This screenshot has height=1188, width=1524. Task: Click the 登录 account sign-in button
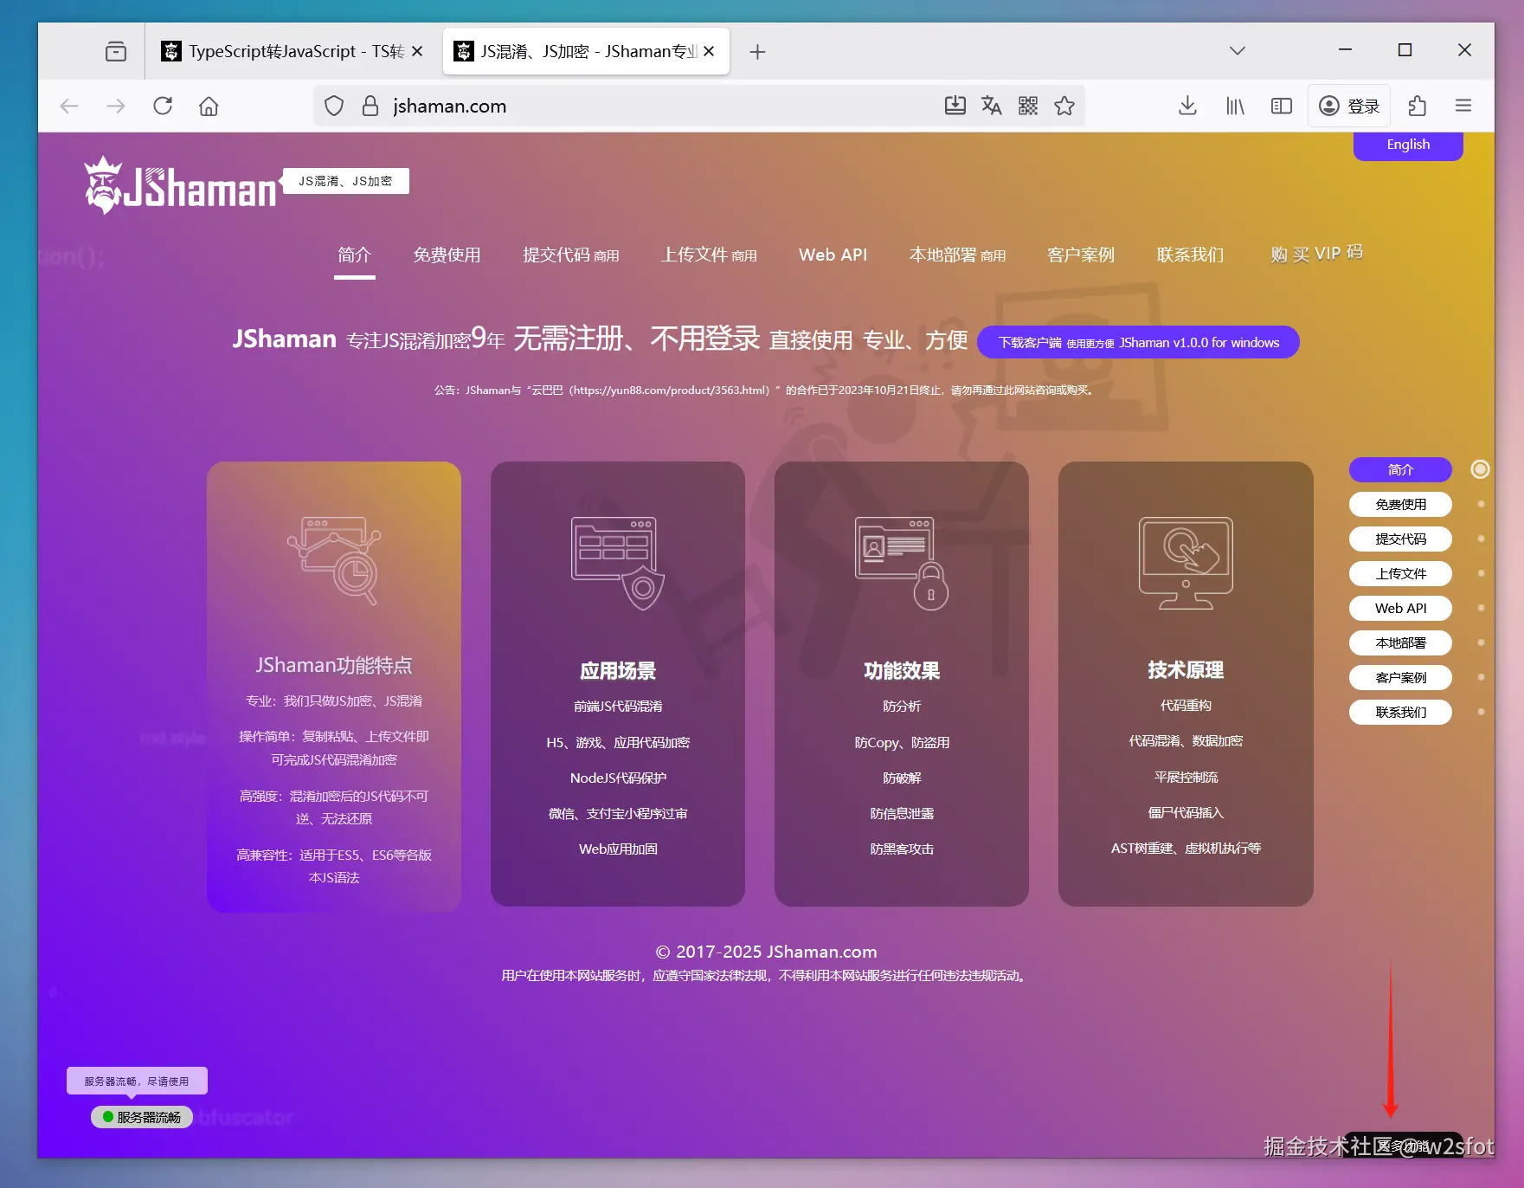[1349, 106]
